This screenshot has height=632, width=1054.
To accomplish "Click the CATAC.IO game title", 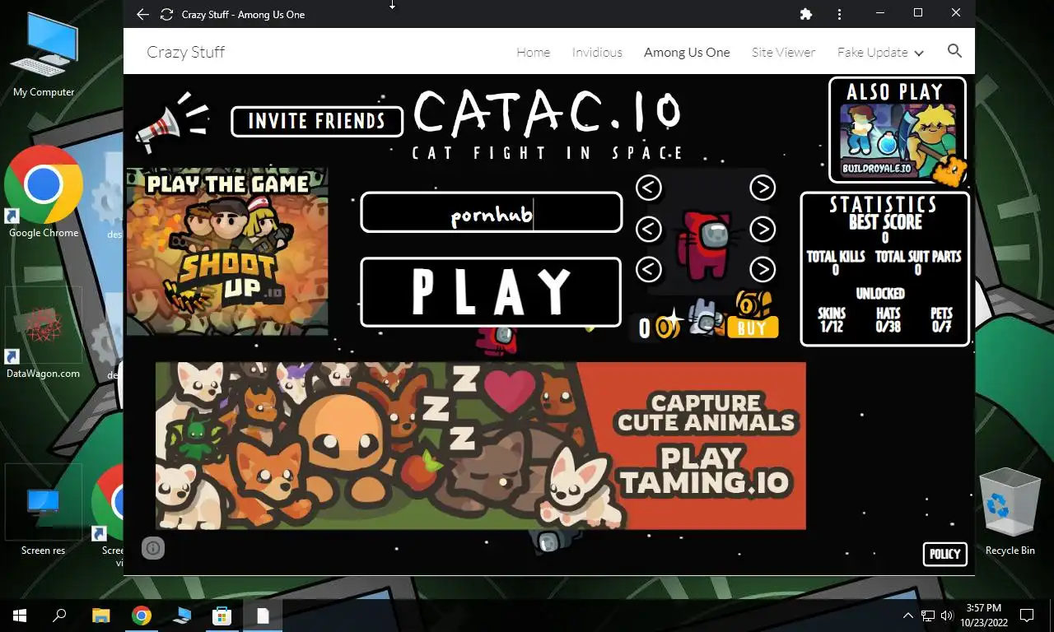I will pyautogui.click(x=548, y=112).
